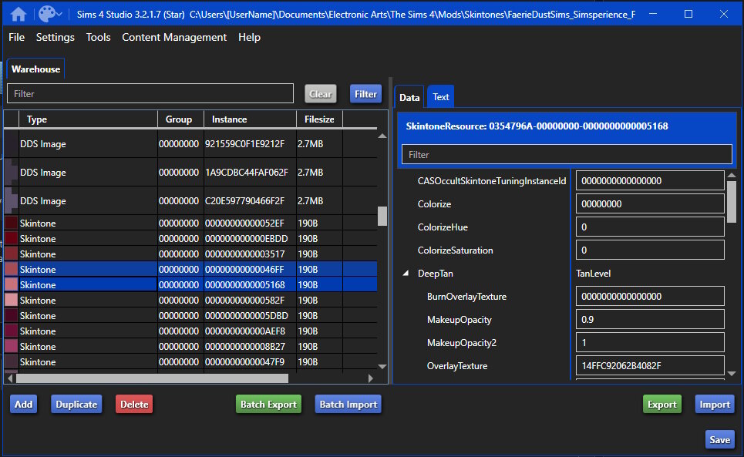744x457 pixels.
Task: Click the swatch for Skintone 00000000000052EF
Action: click(x=11, y=223)
